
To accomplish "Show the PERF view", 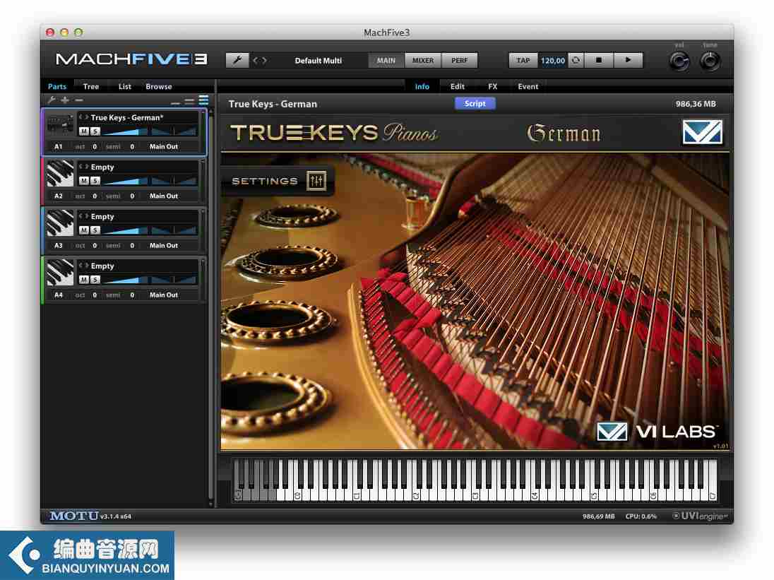I will pyautogui.click(x=460, y=60).
